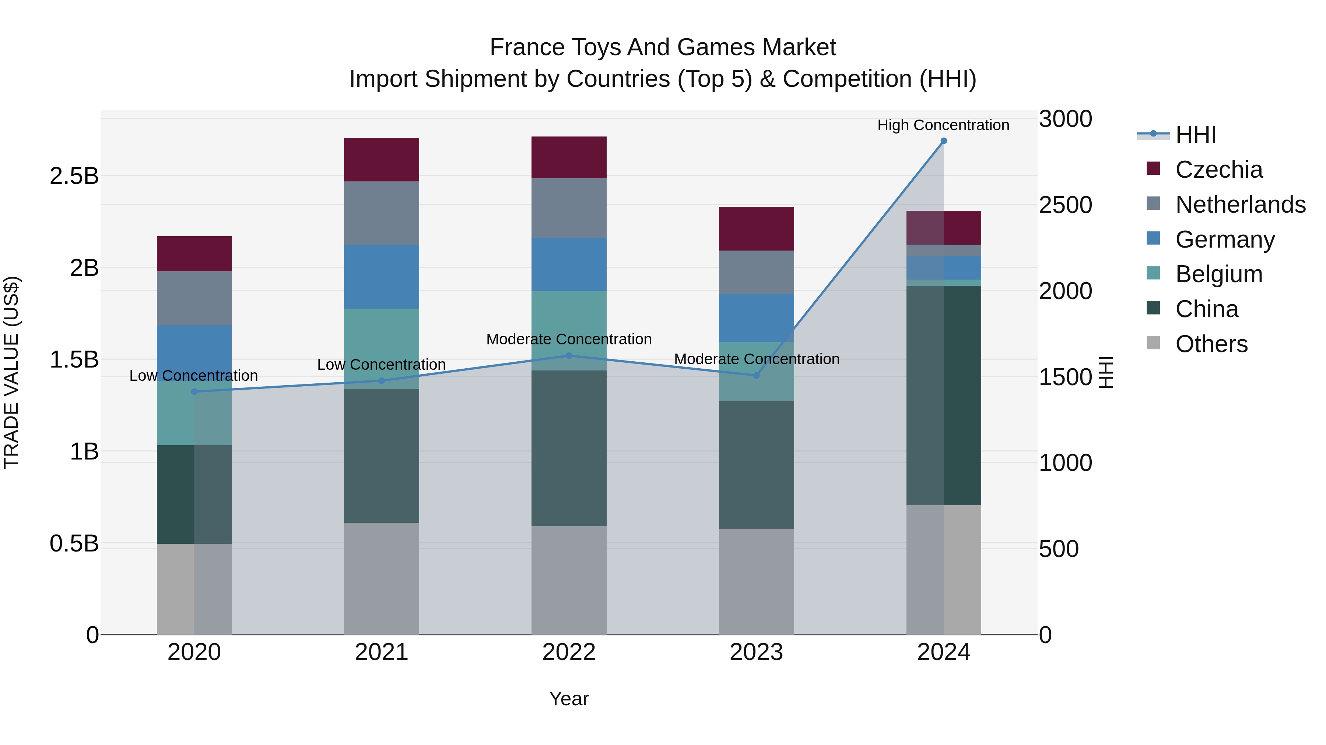Screen dimensions: 1326x745
Task: Click the 'TRADE VALUE (US$)' axis title
Action: click(x=11, y=372)
